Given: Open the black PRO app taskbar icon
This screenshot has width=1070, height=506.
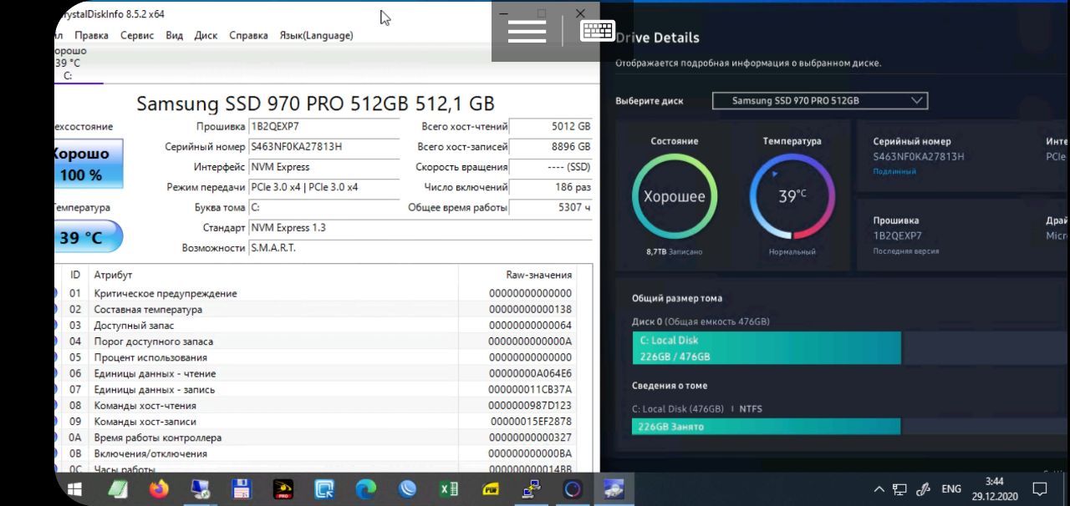Looking at the screenshot, I should click(283, 489).
